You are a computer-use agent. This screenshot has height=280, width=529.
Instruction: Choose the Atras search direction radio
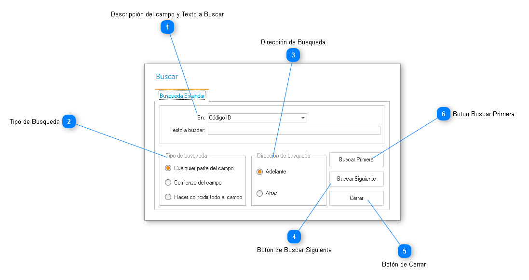pos(260,193)
